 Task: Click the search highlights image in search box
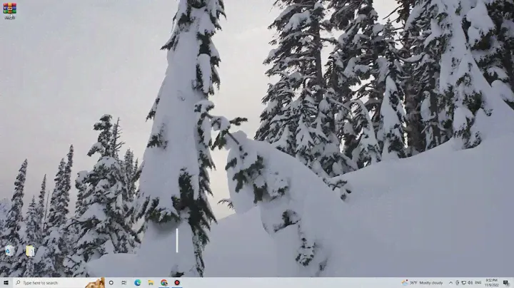[x=95, y=282]
